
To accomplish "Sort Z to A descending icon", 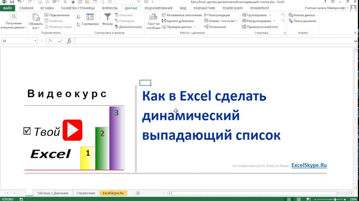I will [x=79, y=25].
